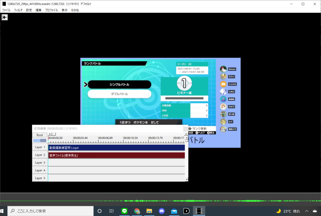The height and width of the screenshot is (216, 321).
Task: Click layer list scroll-down arrow
Action: 186,179
